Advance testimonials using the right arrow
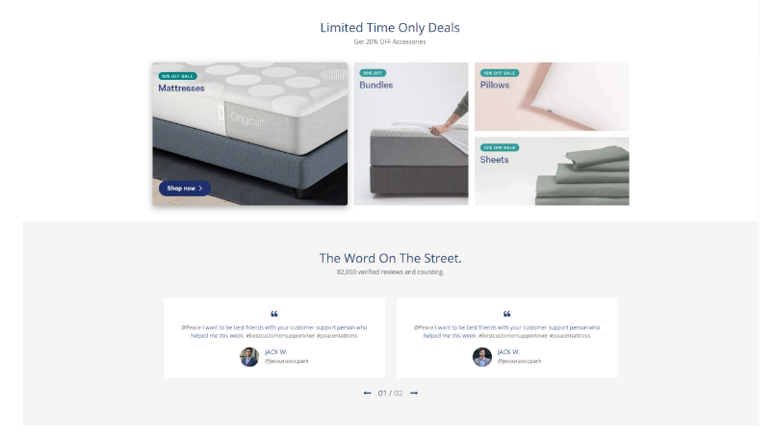778x436 pixels. pos(414,394)
